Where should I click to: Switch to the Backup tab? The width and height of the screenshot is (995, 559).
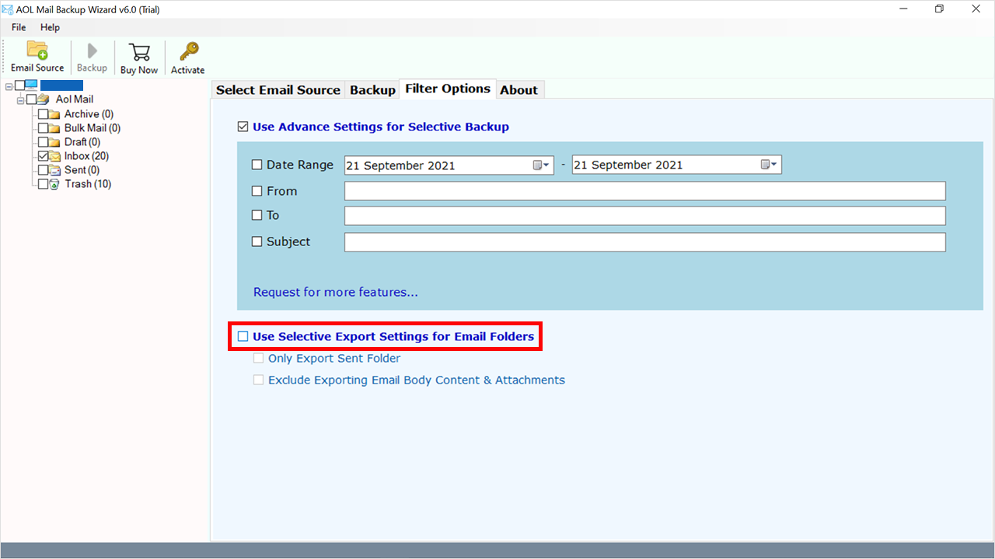(x=372, y=90)
